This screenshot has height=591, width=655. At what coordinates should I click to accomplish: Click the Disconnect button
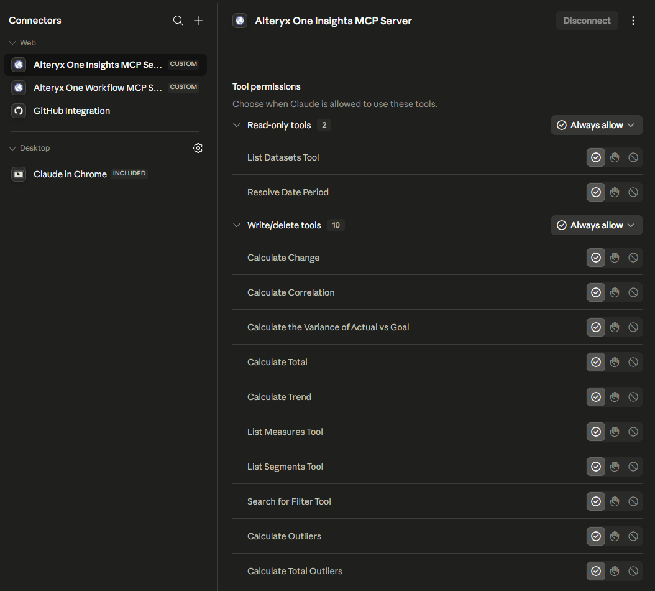tap(587, 21)
